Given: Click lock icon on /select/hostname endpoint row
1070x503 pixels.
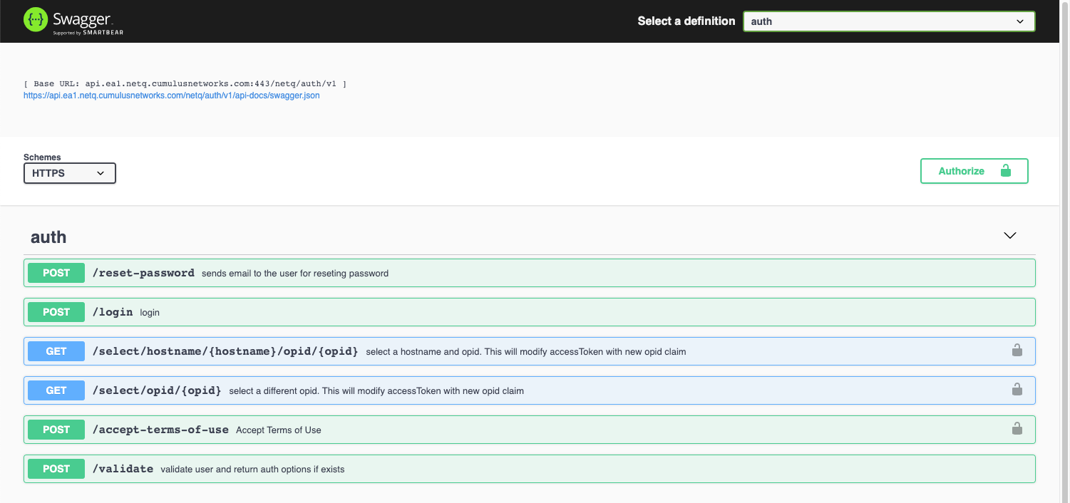Looking at the screenshot, I should (1017, 351).
